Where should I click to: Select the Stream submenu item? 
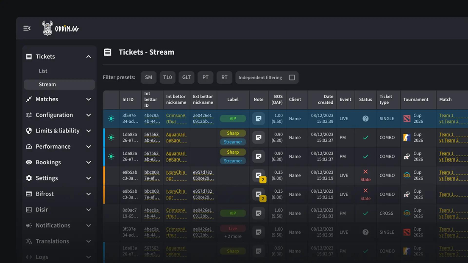(59, 84)
